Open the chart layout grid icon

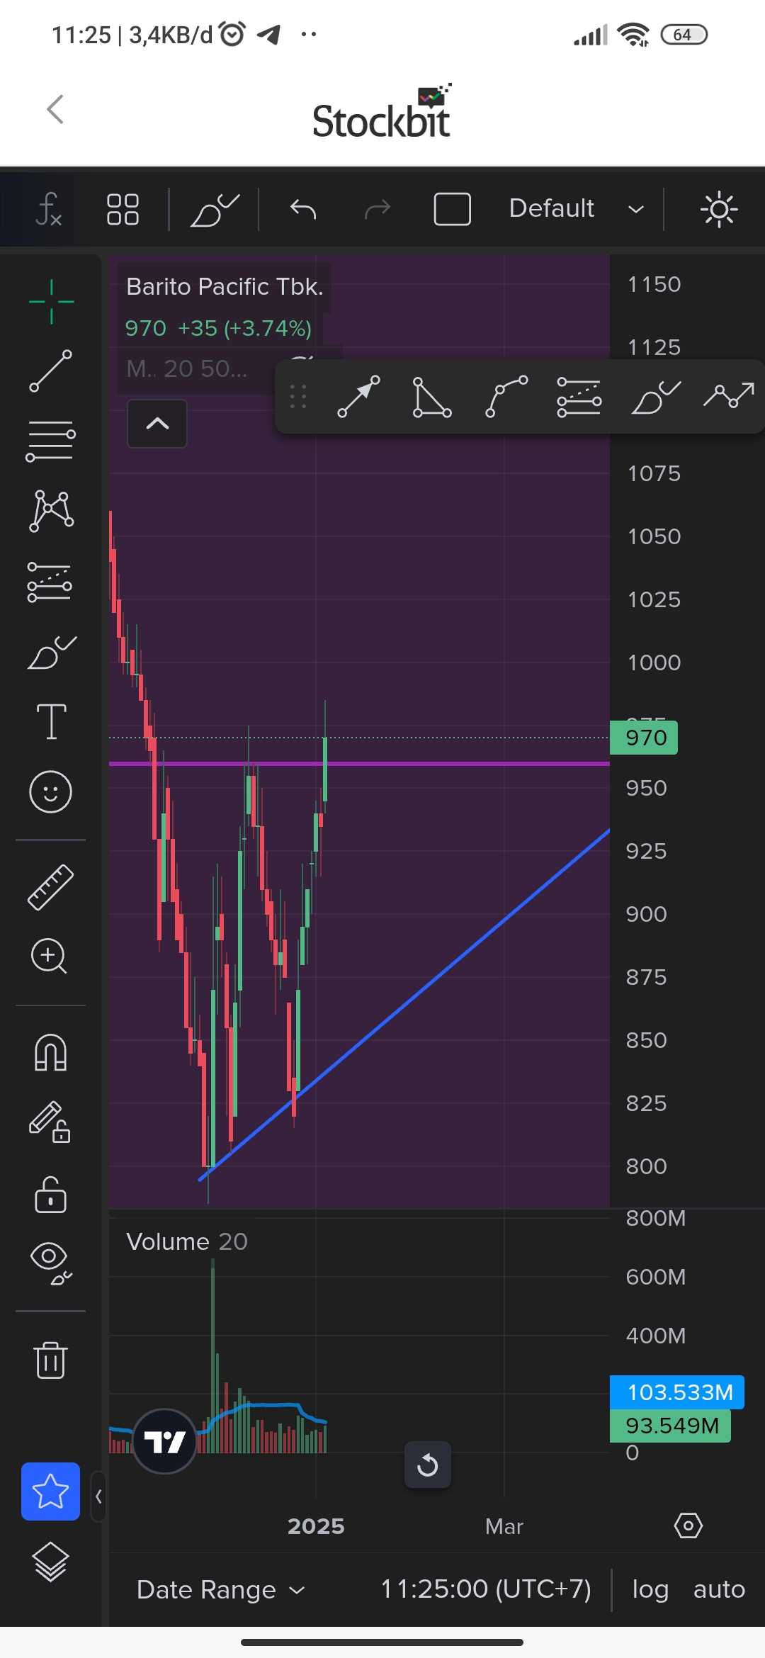coord(123,210)
